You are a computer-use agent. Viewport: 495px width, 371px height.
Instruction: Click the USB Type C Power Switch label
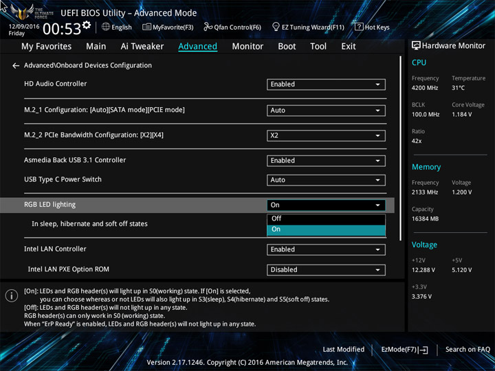63,179
